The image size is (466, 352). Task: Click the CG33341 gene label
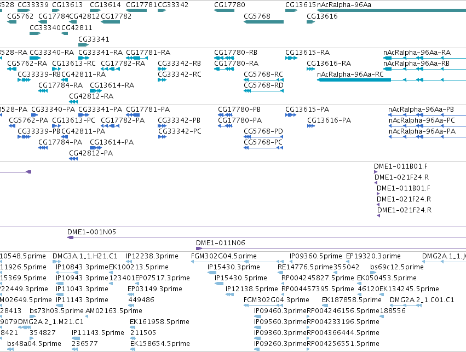pyautogui.click(x=94, y=39)
